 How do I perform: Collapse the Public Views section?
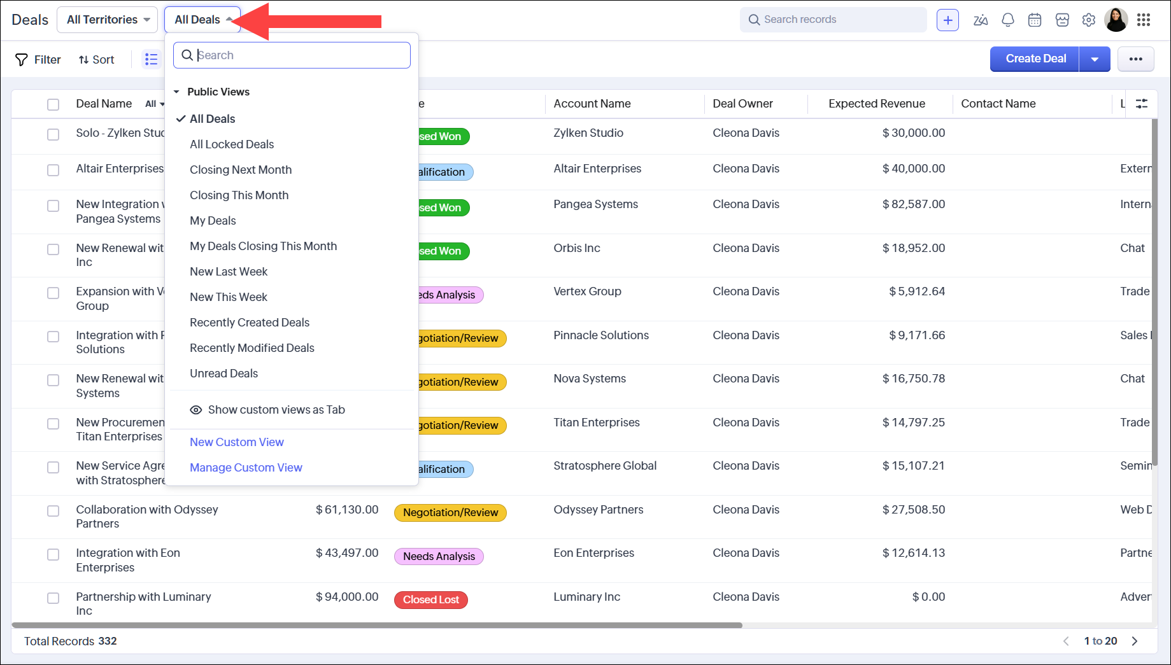[x=176, y=92]
